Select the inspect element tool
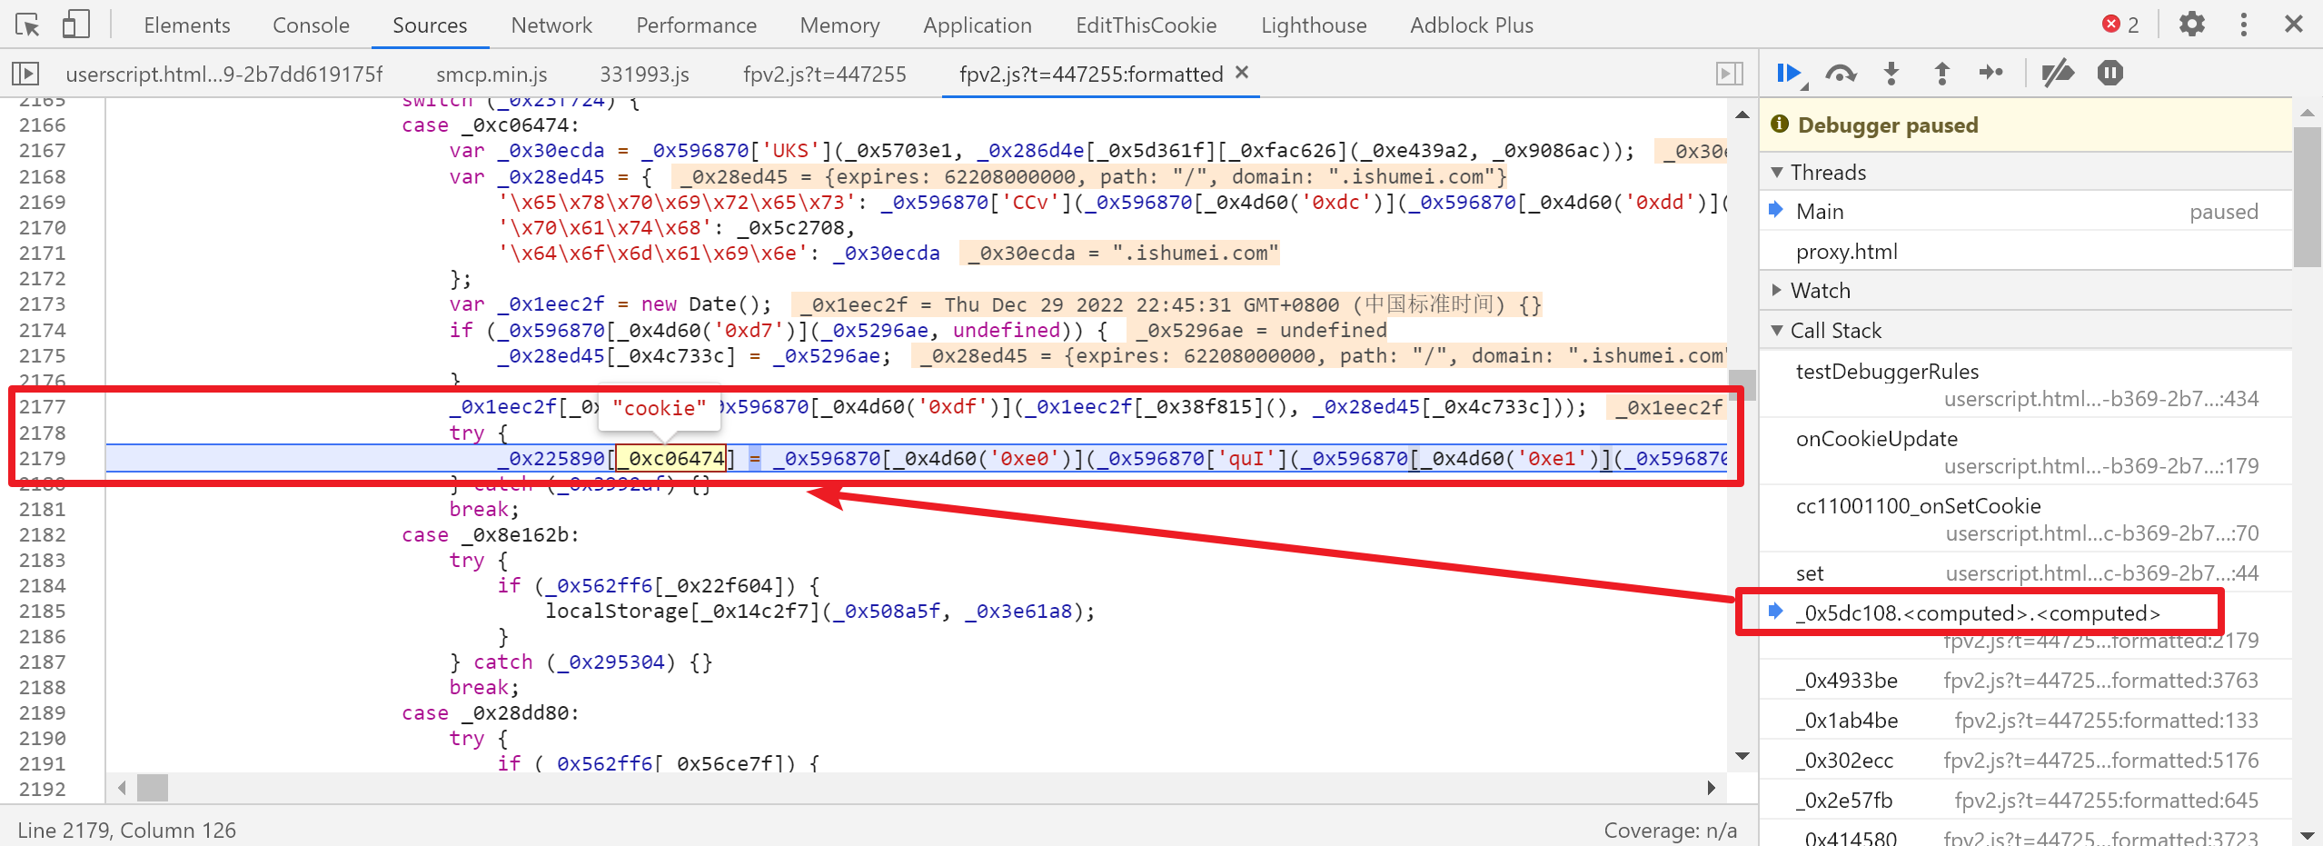Screen dimensions: 2323x846 point(26,25)
